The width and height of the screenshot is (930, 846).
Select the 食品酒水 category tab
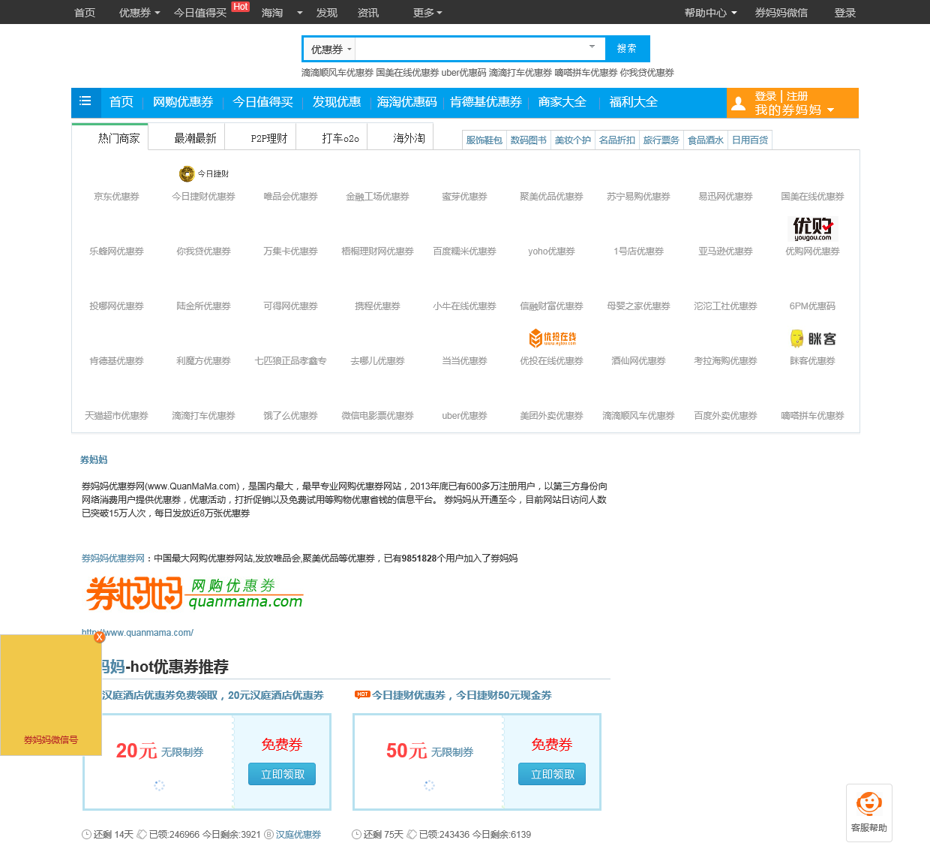pyautogui.click(x=705, y=140)
